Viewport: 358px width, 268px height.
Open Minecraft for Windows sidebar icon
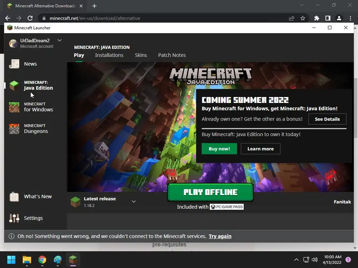pyautogui.click(x=14, y=107)
